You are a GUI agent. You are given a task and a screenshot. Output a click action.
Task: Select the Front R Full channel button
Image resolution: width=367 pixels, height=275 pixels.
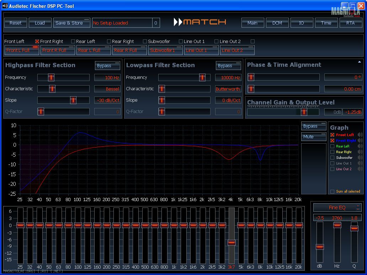pyautogui.click(x=58, y=50)
